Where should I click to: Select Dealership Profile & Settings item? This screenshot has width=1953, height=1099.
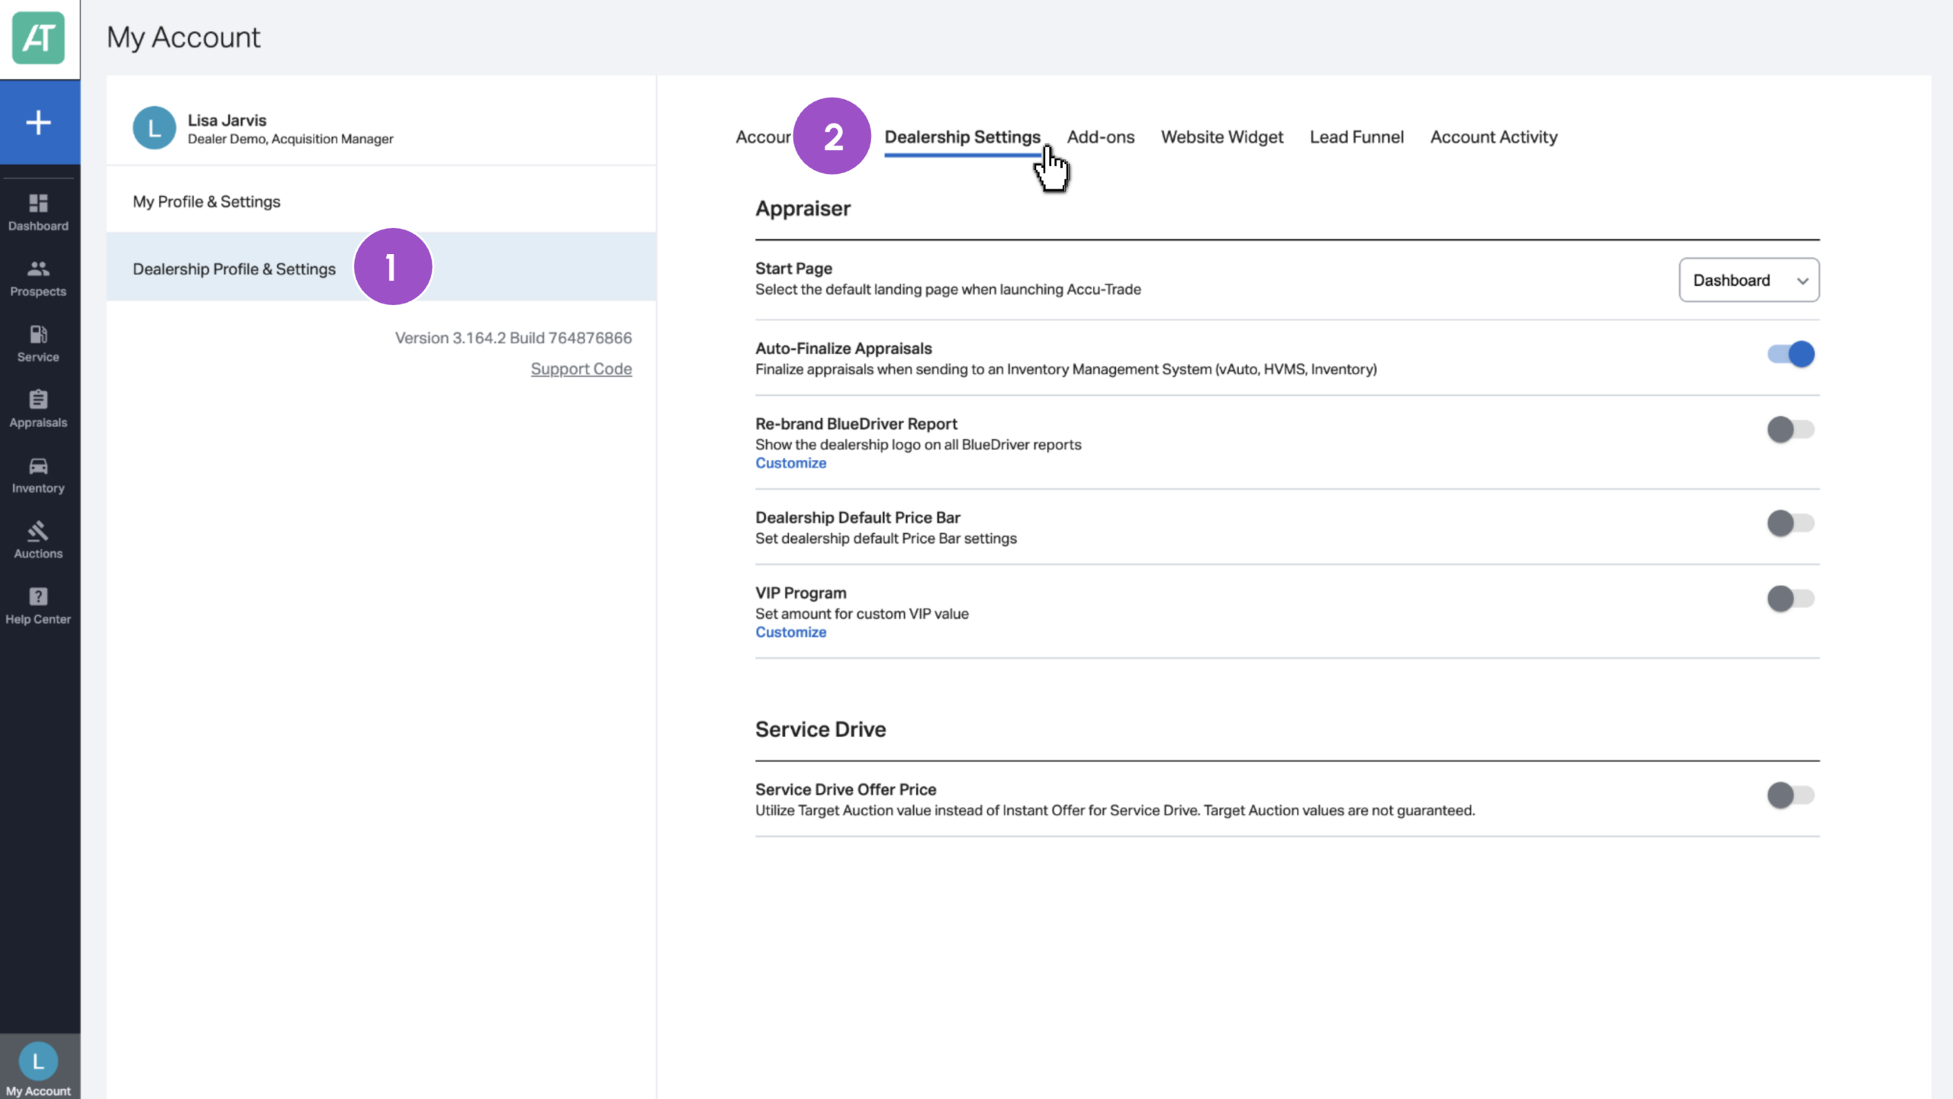tap(381, 268)
